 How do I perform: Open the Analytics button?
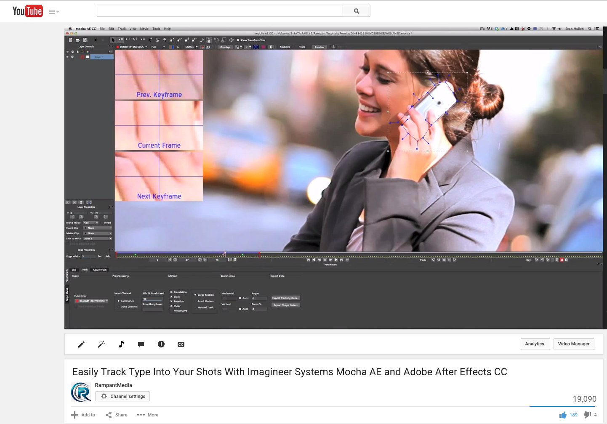[x=535, y=344]
